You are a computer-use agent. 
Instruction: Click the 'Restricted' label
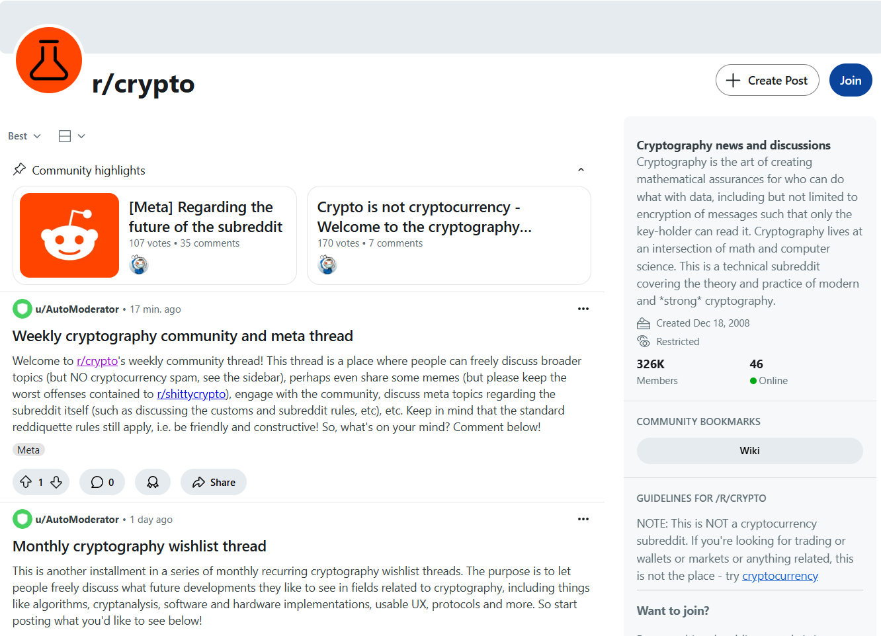tap(678, 341)
